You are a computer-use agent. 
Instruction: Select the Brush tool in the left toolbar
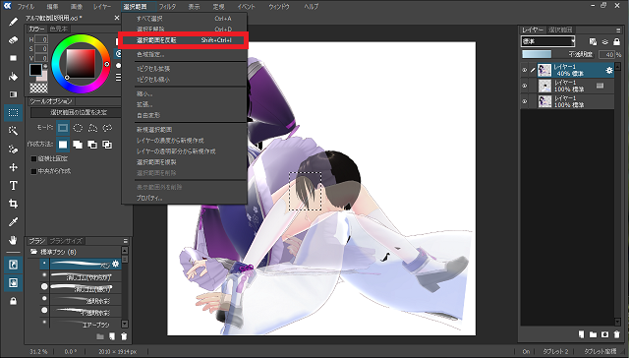(x=13, y=22)
